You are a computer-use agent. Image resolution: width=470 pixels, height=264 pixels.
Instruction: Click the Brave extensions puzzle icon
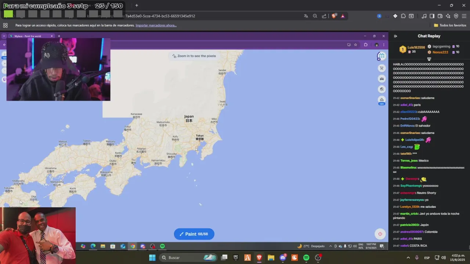coord(403,16)
